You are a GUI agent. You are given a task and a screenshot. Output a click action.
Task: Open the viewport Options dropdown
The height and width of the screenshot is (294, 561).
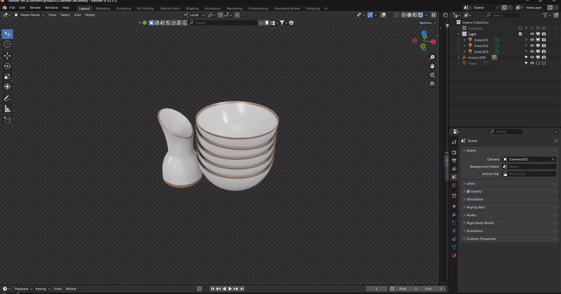pyautogui.click(x=427, y=23)
